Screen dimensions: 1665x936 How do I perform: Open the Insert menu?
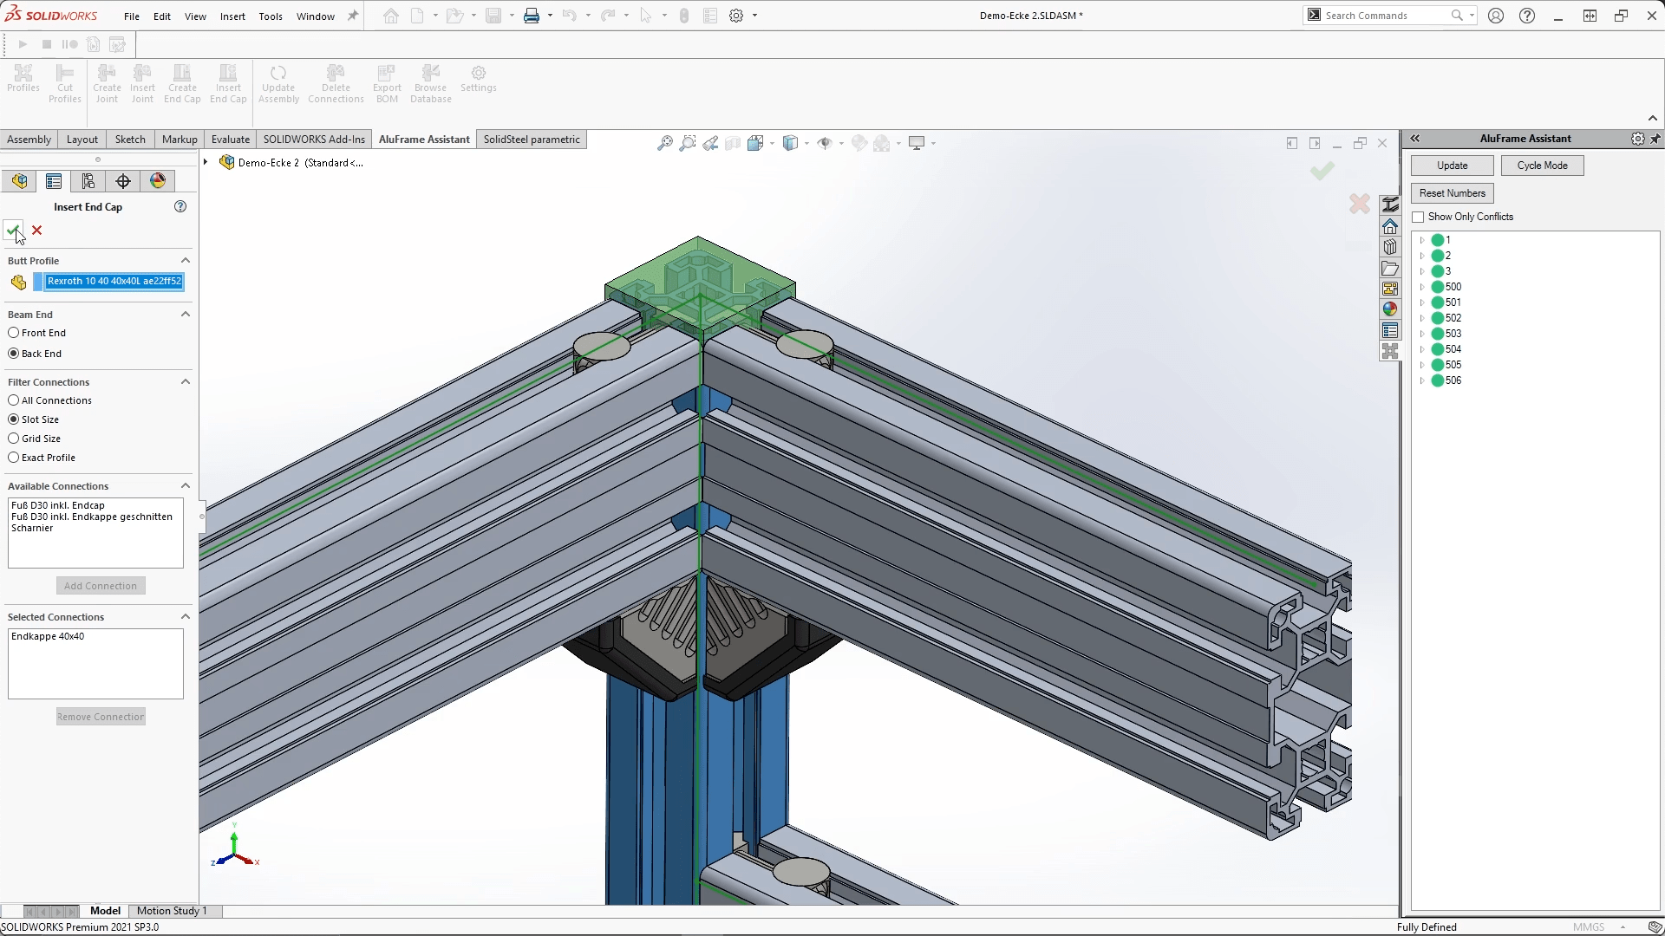tap(232, 16)
